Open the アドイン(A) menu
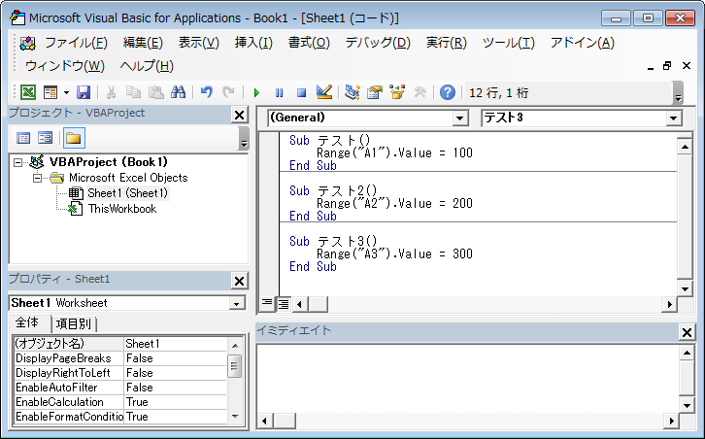The height and width of the screenshot is (439, 705). pos(583,43)
